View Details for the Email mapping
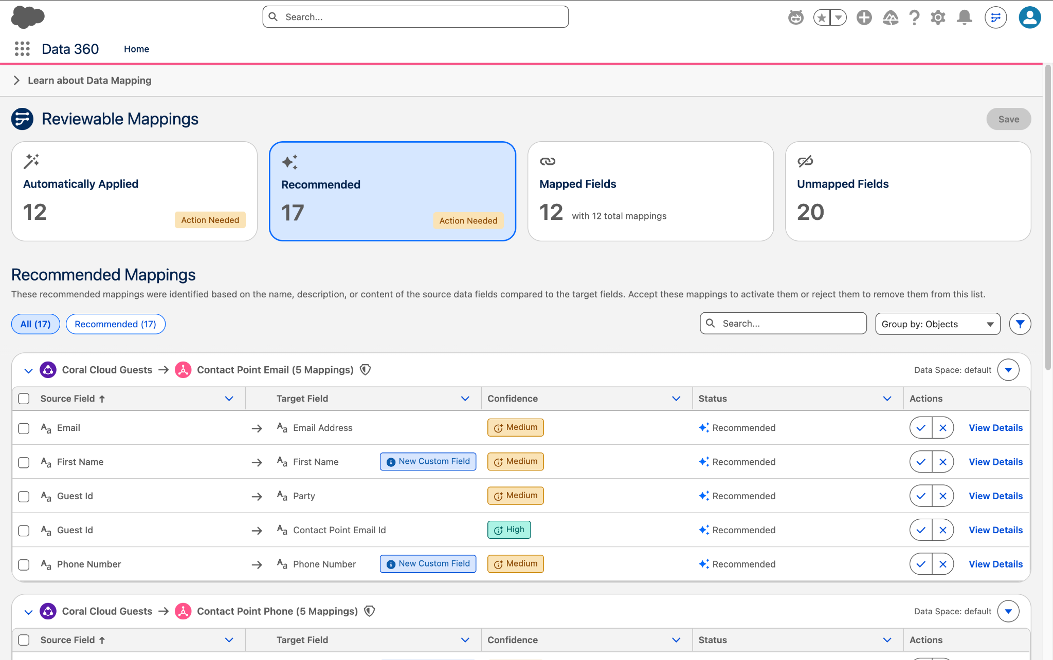The height and width of the screenshot is (660, 1053). [x=995, y=428]
